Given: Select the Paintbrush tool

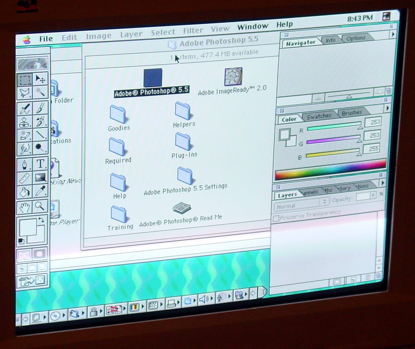Looking at the screenshot, I should tap(40, 108).
